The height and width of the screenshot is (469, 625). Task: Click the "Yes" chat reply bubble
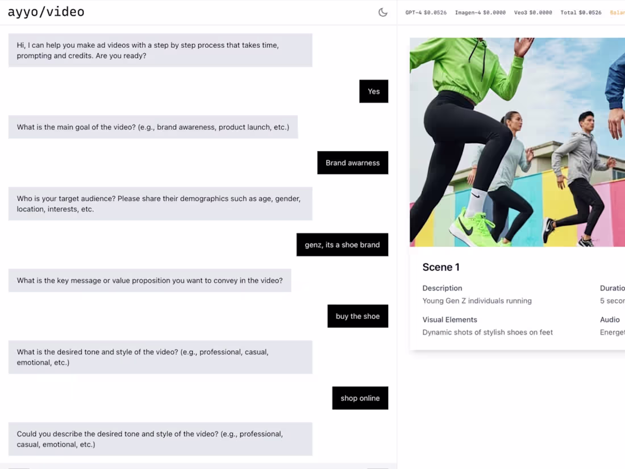tap(373, 92)
